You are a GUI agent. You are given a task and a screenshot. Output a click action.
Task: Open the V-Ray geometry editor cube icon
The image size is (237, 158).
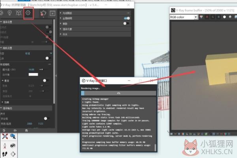19,13
